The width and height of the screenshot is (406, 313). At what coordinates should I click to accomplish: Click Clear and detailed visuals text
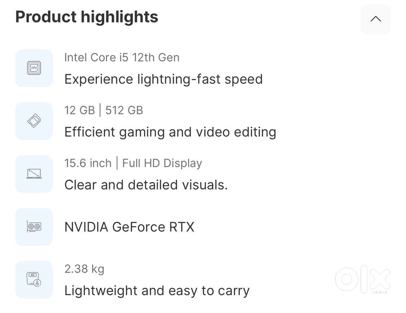tap(146, 185)
